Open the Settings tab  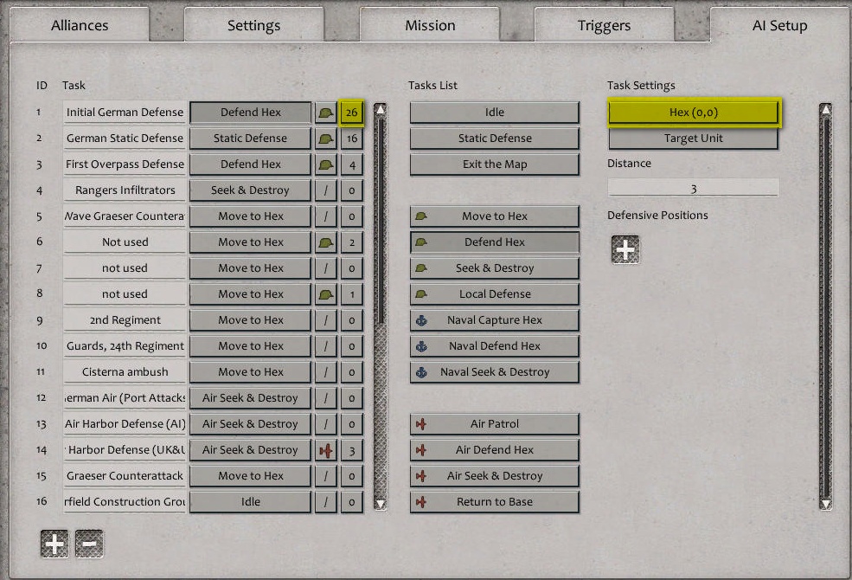[253, 25]
